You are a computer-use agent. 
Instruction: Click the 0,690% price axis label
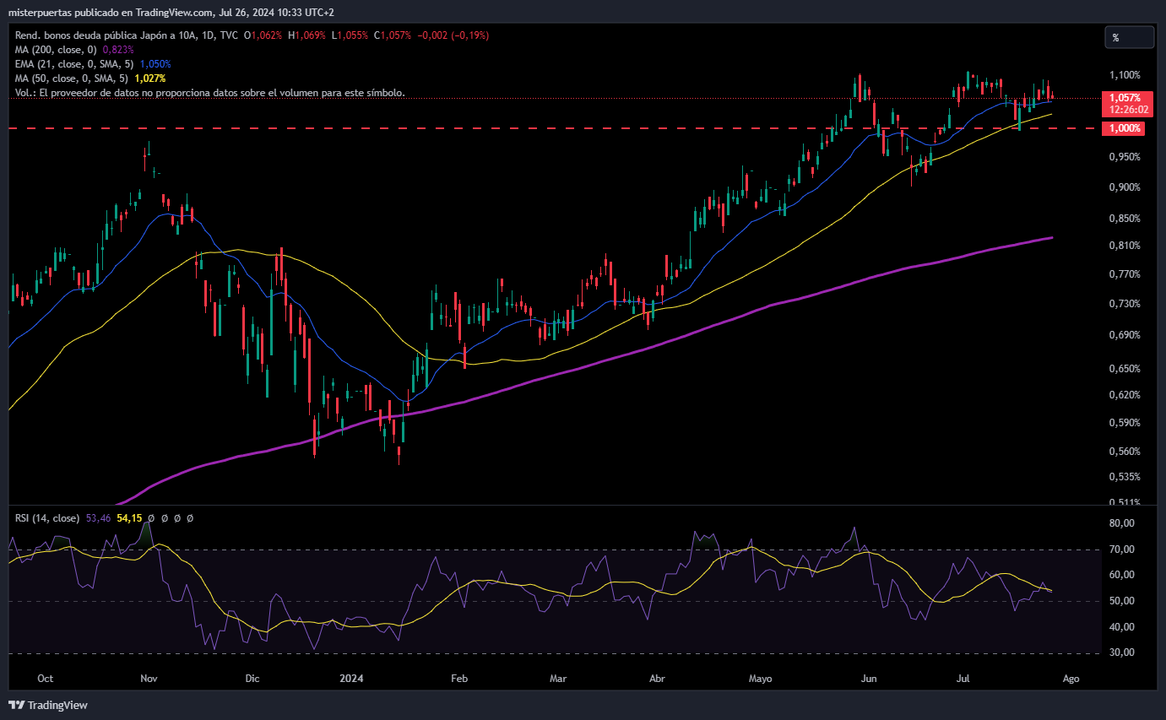[1125, 335]
